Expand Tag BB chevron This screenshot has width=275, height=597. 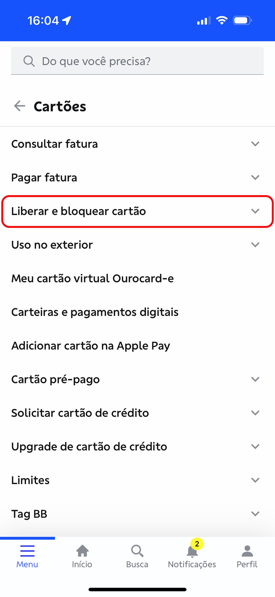click(255, 514)
